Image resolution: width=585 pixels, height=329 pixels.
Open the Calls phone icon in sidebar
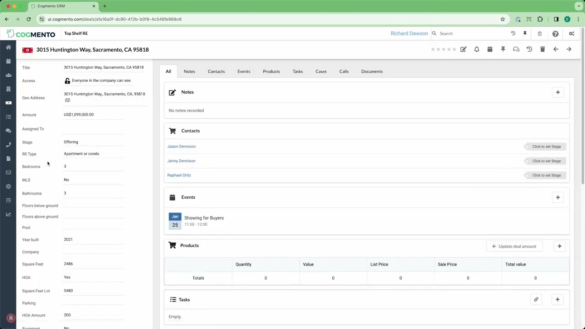[x=8, y=145]
